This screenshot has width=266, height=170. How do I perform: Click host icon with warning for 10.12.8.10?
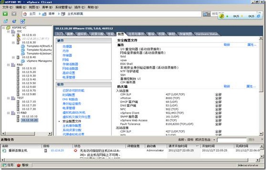(18, 35)
